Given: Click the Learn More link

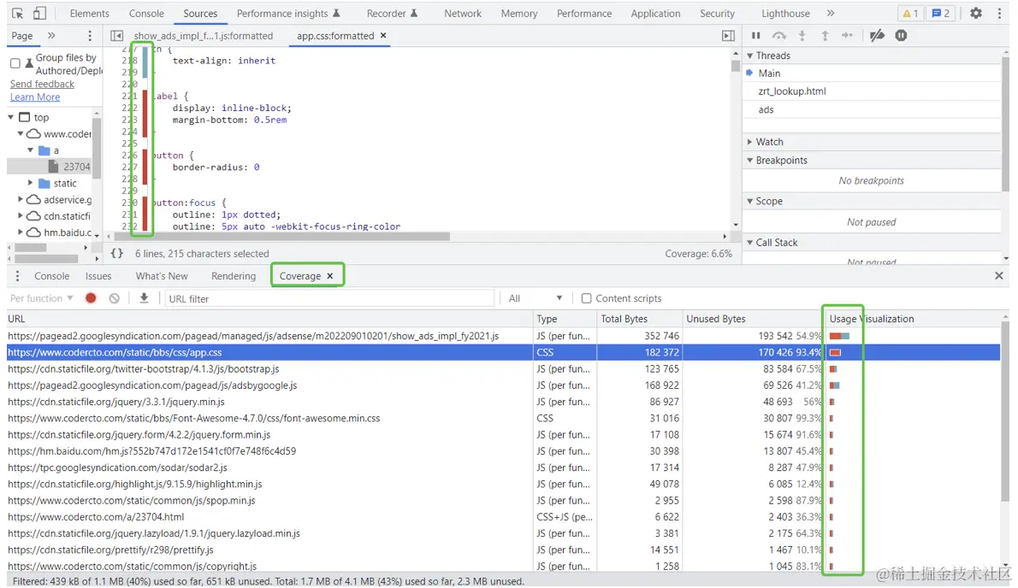Looking at the screenshot, I should click(x=35, y=97).
